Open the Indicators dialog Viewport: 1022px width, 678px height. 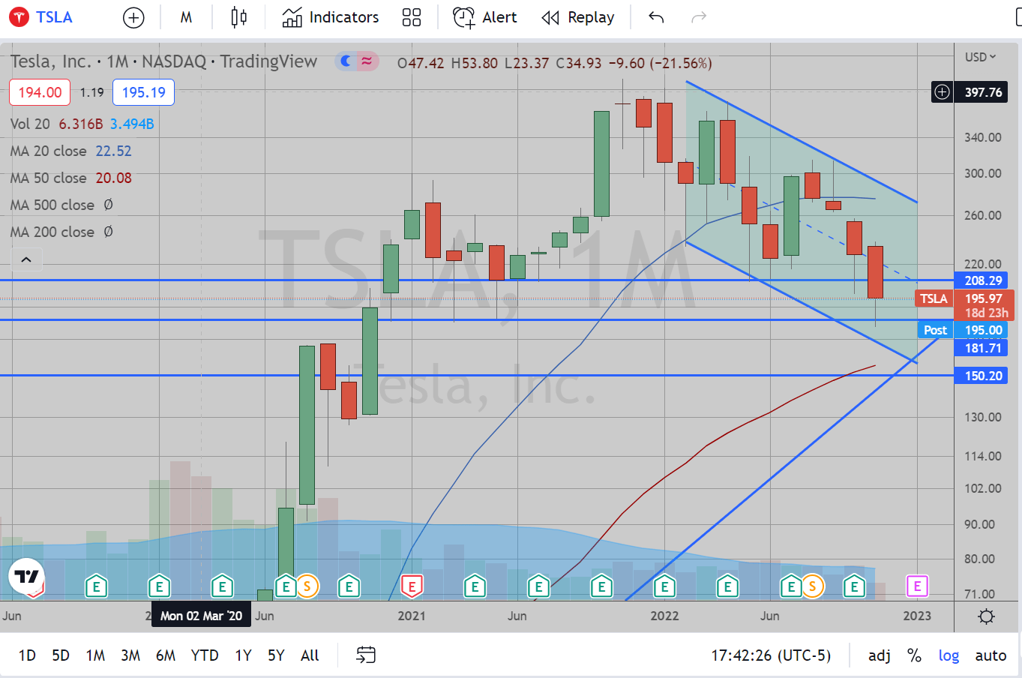[331, 17]
